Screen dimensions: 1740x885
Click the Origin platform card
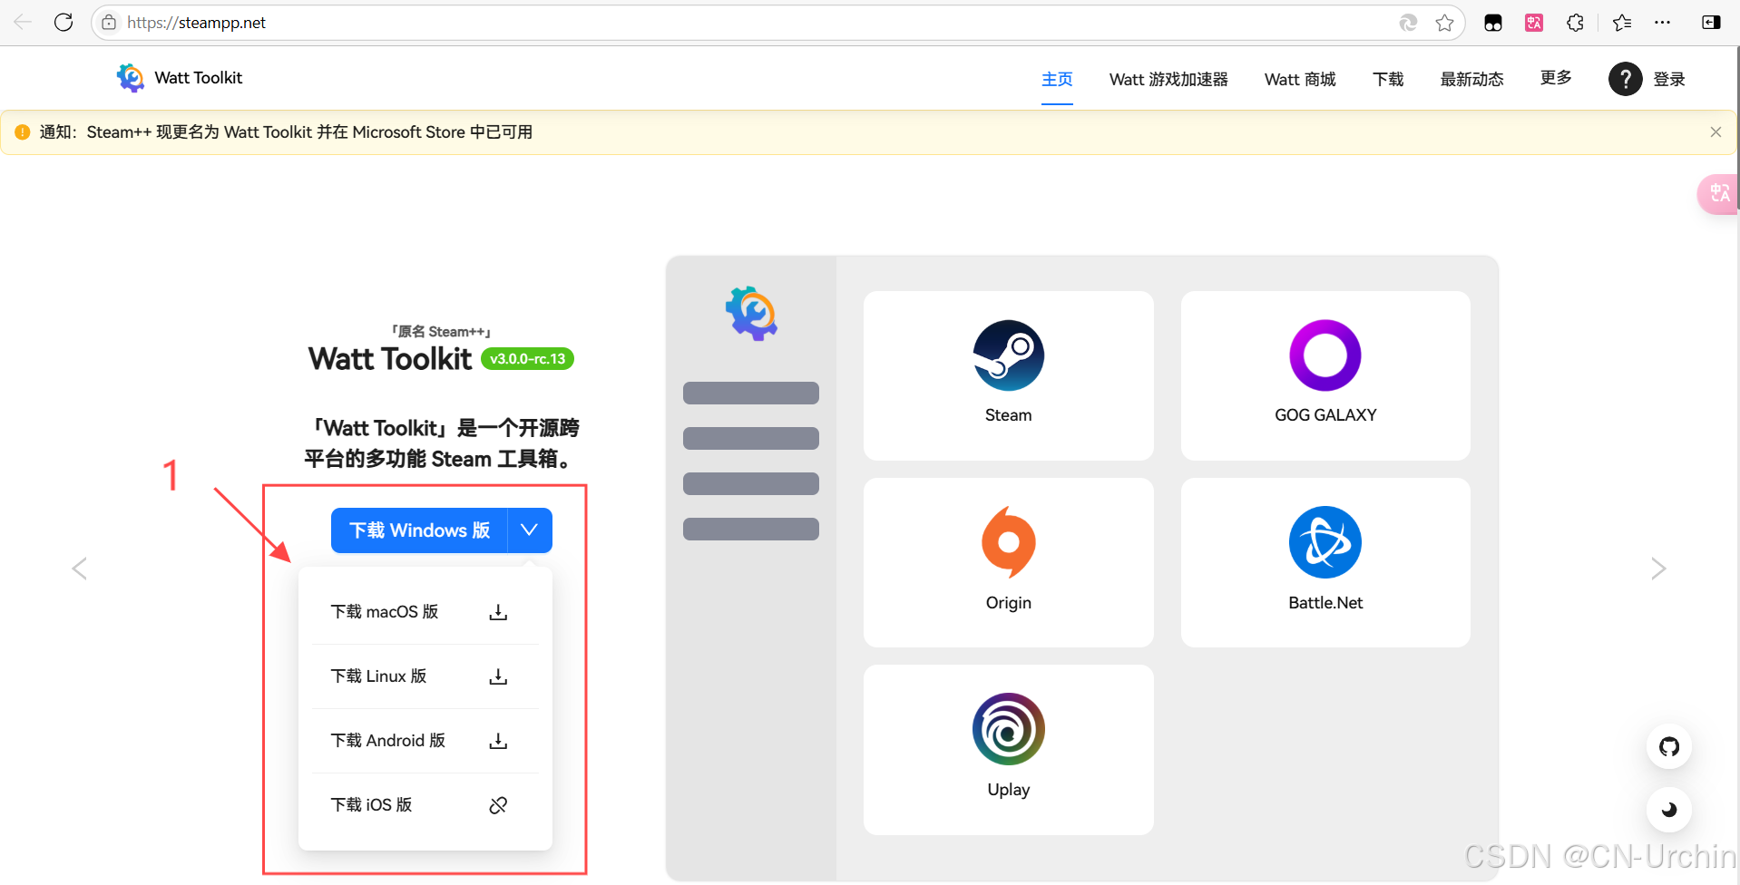[x=1008, y=562]
